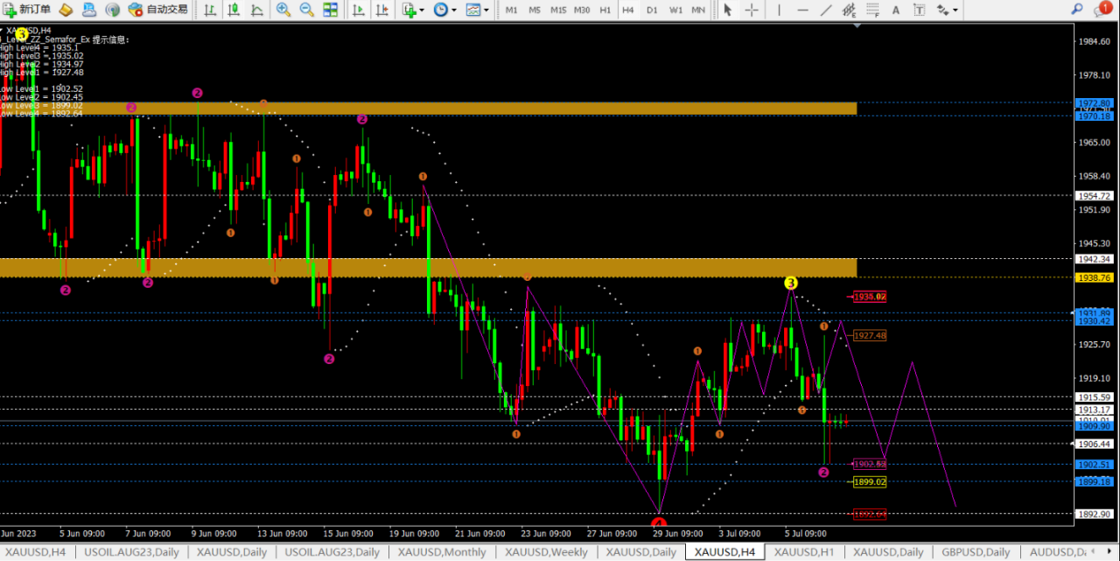The image size is (1120, 561).
Task: Open the indicators list dropdown
Action: pos(413,10)
